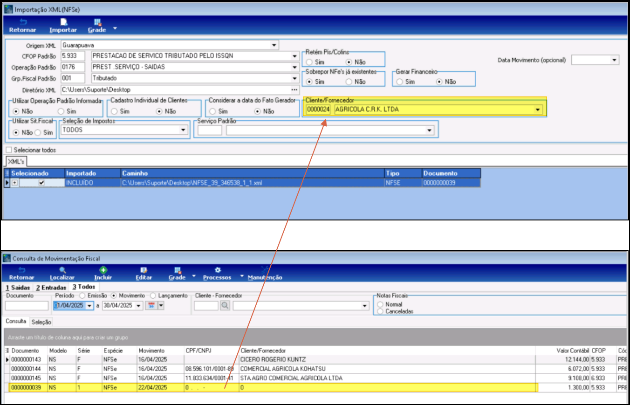Click the CFOP Padrão code field 5.933
Image resolution: width=630 pixels, height=405 pixels.
pyautogui.click(x=73, y=56)
